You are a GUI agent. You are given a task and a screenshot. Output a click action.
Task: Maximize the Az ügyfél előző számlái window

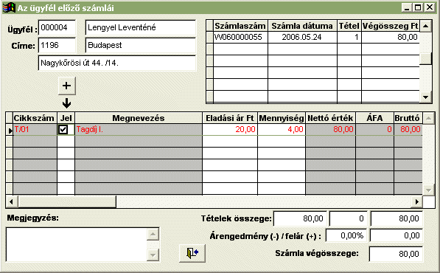pos(418,7)
